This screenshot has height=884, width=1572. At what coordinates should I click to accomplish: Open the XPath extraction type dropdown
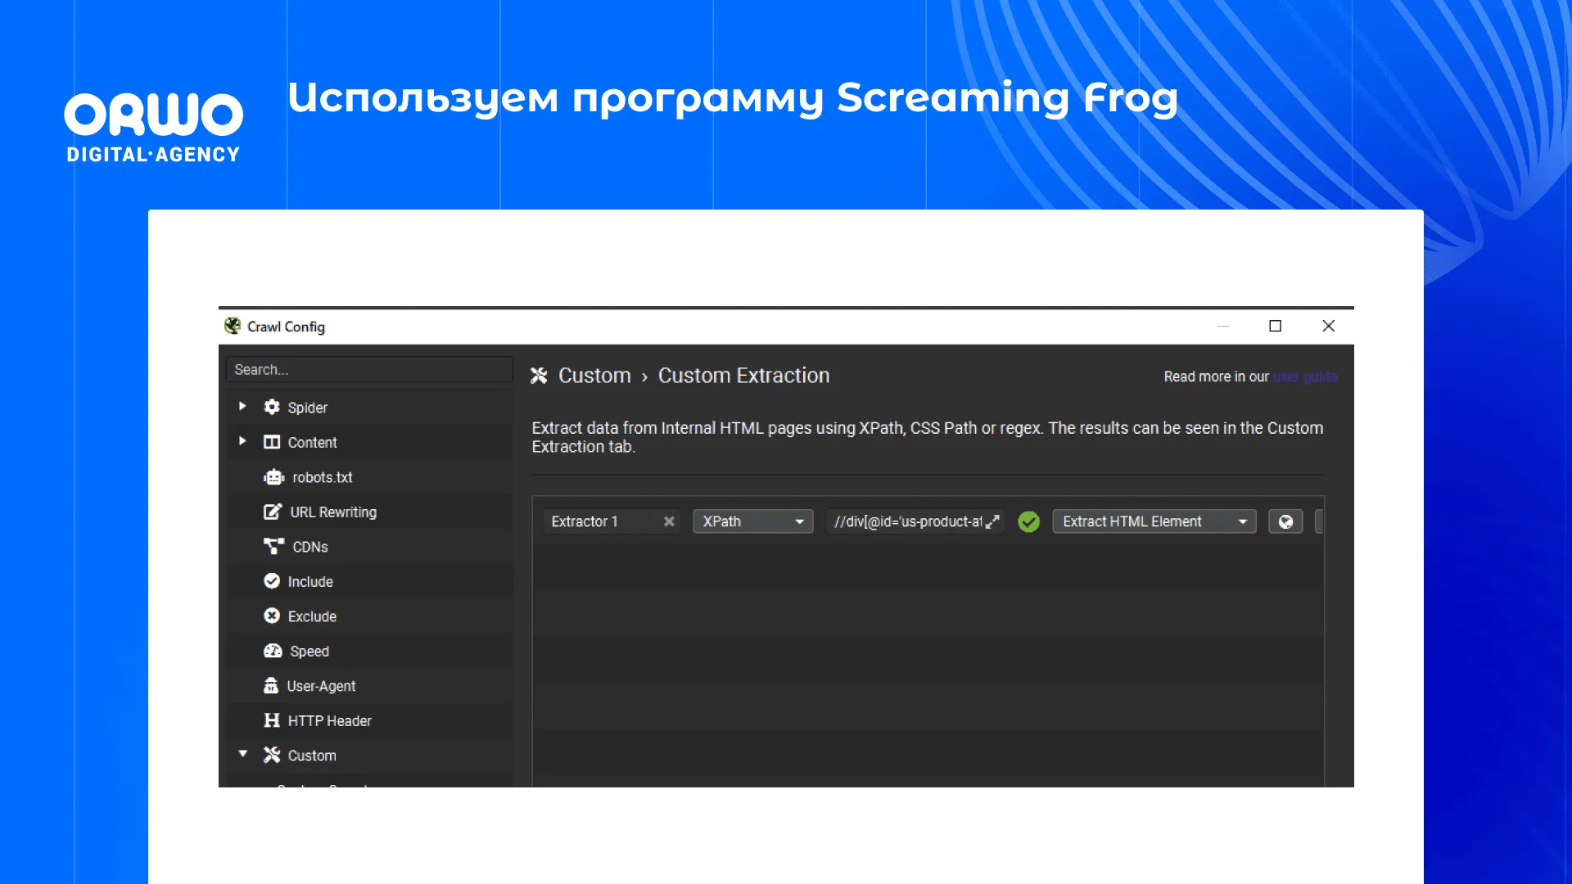coord(752,521)
